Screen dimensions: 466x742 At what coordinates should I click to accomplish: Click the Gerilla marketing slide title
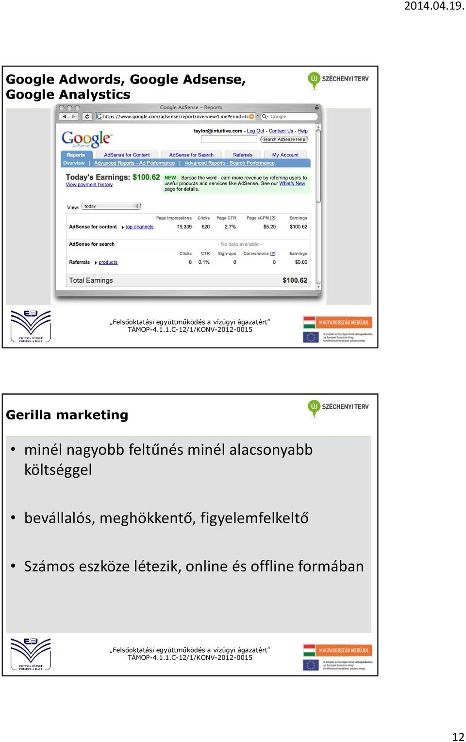[x=67, y=415]
